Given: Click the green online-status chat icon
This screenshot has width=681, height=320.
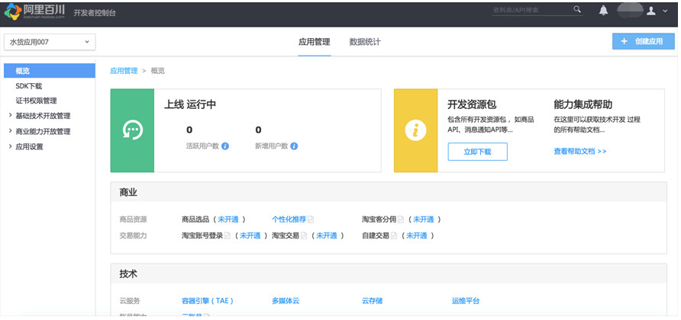Looking at the screenshot, I should (x=132, y=130).
